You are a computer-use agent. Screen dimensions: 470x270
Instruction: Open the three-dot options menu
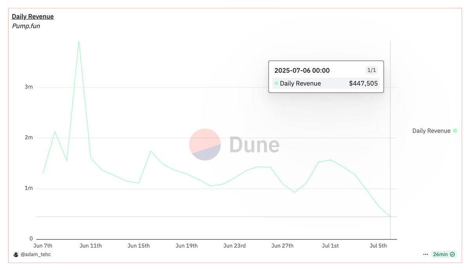(425, 254)
